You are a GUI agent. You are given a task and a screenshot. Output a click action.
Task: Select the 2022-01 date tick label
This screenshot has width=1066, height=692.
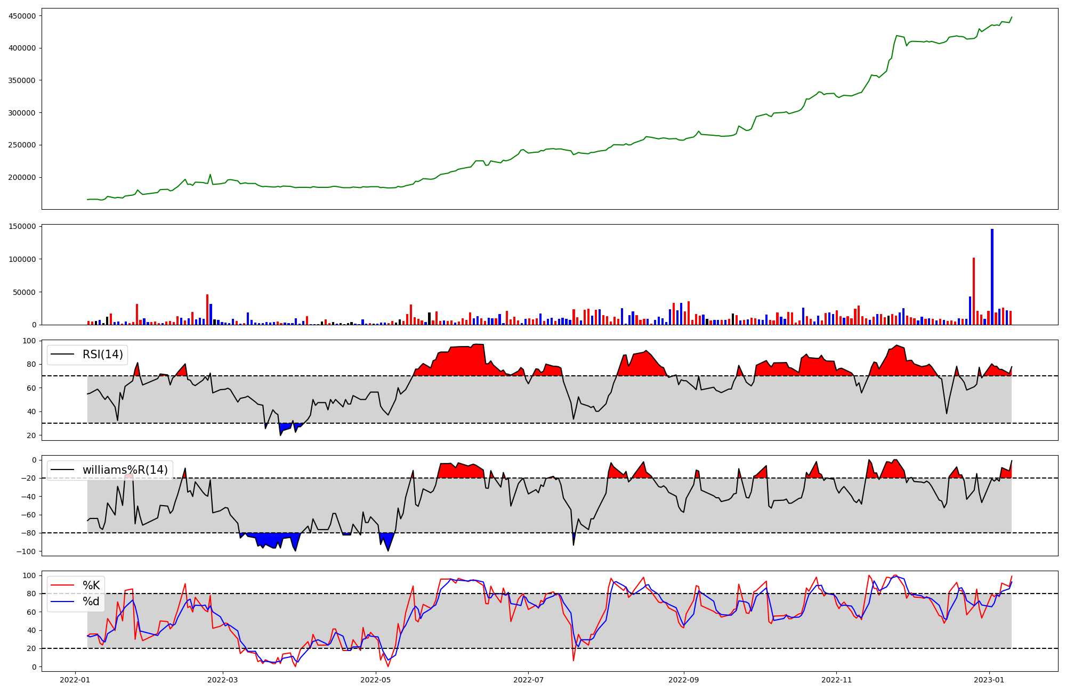(75, 680)
